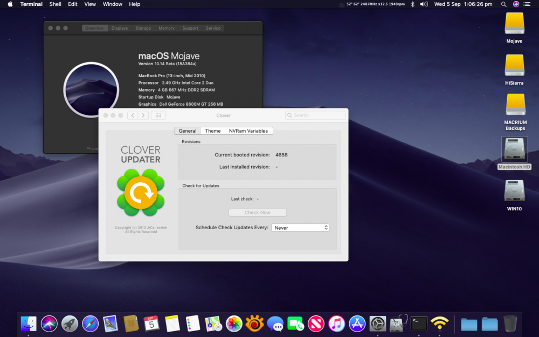Open Siri from the menu bar
The image size is (539, 337).
(x=516, y=4)
